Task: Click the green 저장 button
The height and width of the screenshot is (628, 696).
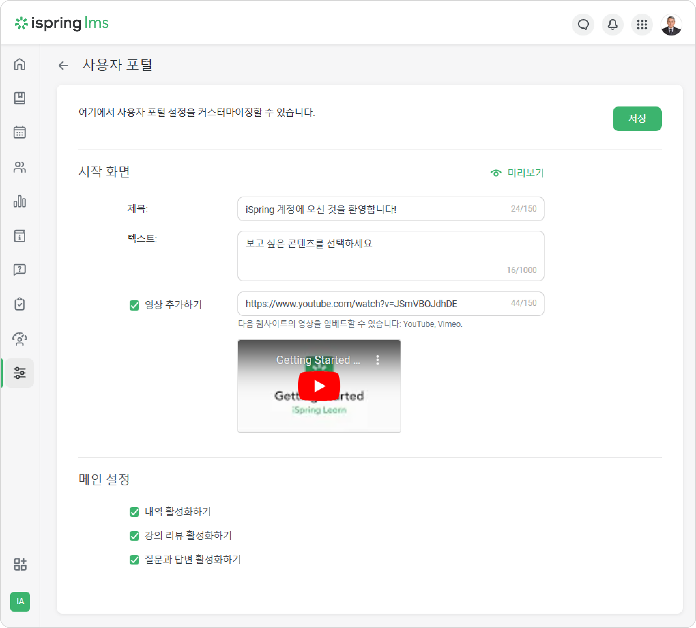Action: click(637, 119)
